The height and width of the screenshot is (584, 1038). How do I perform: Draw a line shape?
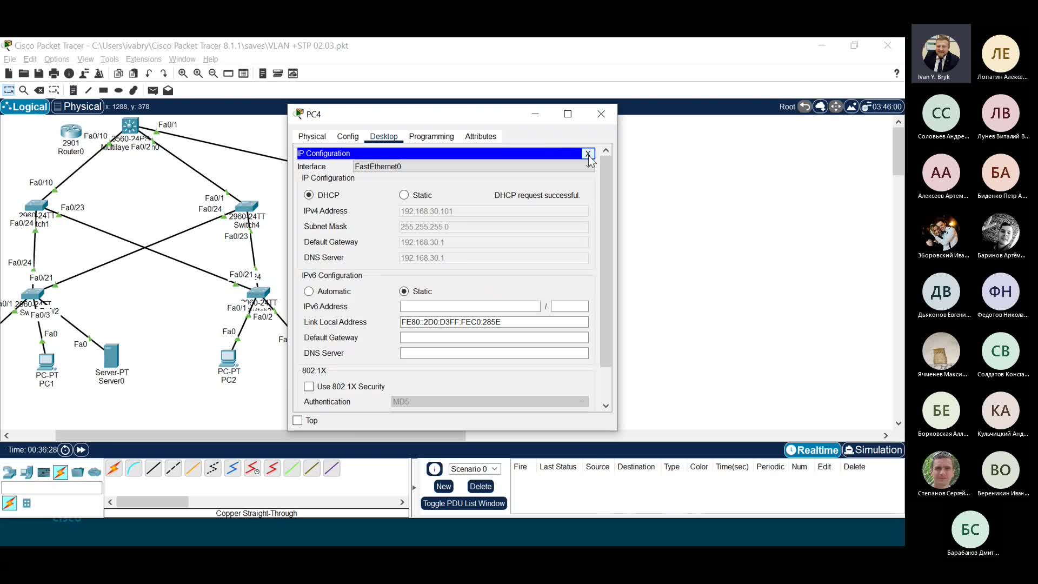(x=88, y=90)
